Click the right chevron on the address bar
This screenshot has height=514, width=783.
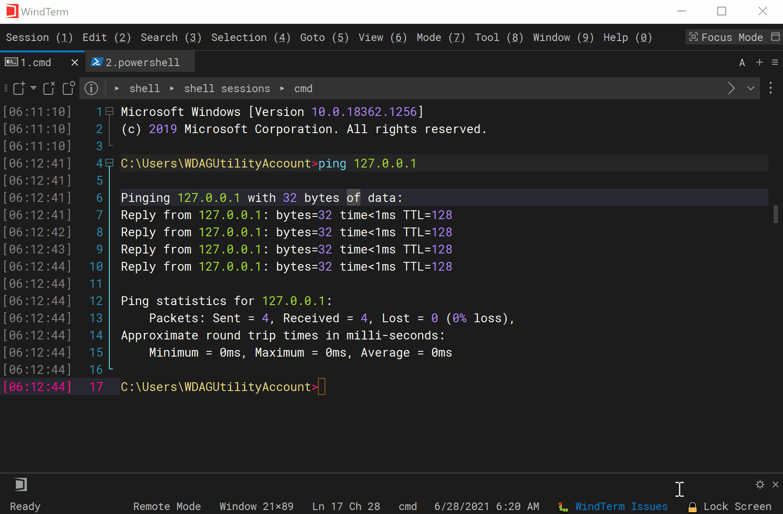tap(731, 88)
